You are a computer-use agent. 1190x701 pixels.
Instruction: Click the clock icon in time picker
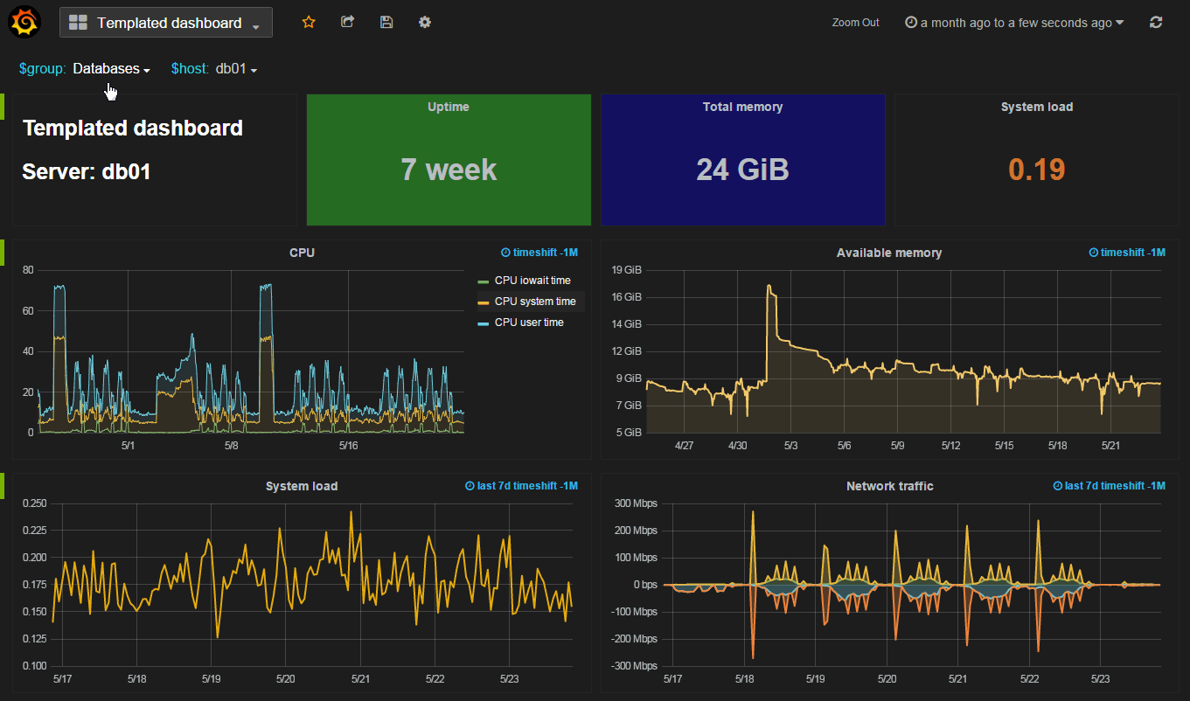911,23
